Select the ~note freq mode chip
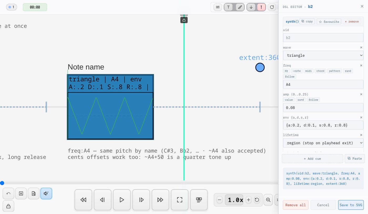The width and height of the screenshot is (368, 214). click(x=297, y=71)
